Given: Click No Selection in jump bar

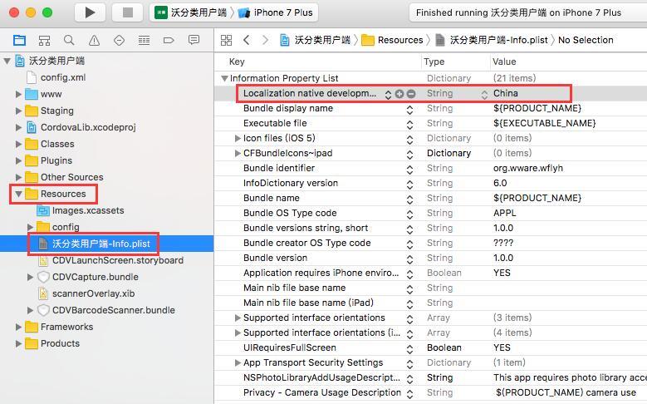Looking at the screenshot, I should click(586, 40).
